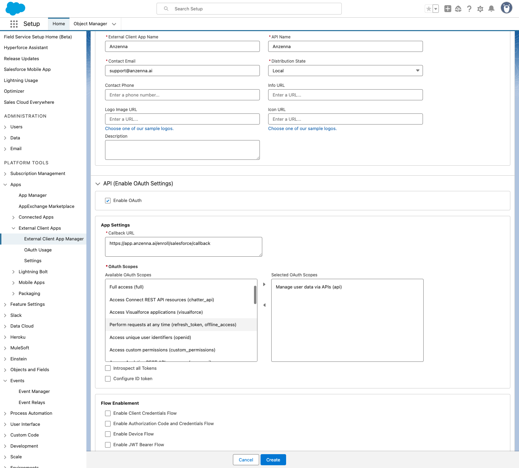
Task: Open the Notifications bell
Action: coord(491,9)
